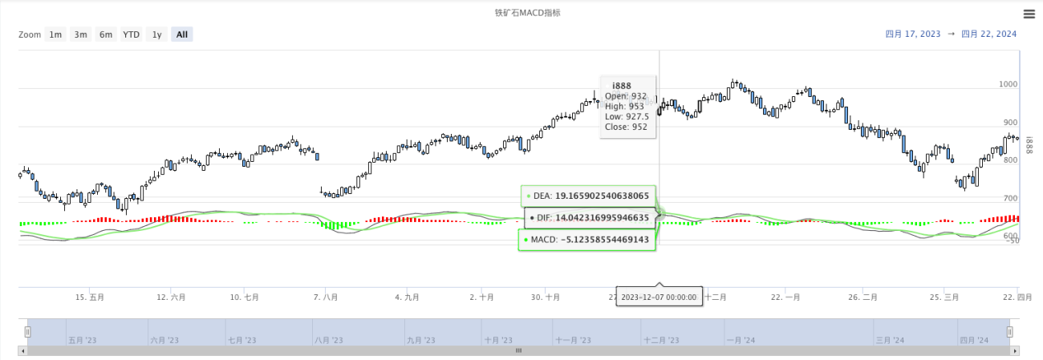Set zoom range to 6m
This screenshot has width=1043, height=360.
[106, 34]
